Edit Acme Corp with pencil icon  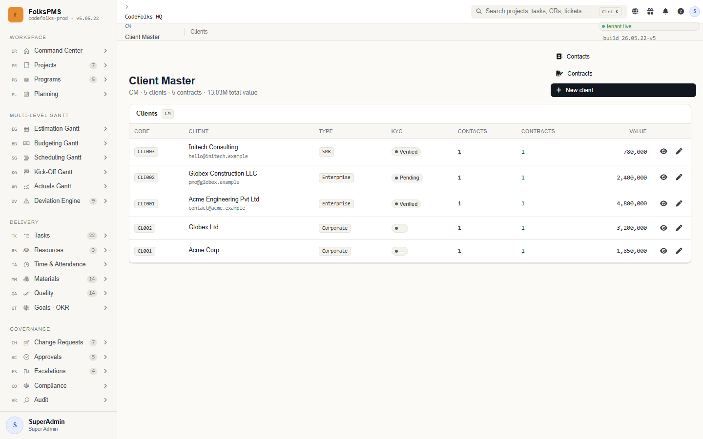(x=679, y=251)
